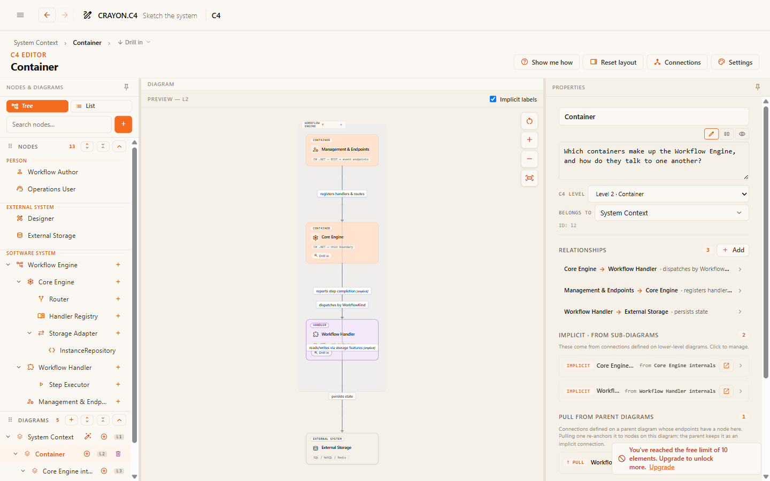This screenshot has height=481, width=770.
Task: Delete the Container diagram
Action: point(118,454)
